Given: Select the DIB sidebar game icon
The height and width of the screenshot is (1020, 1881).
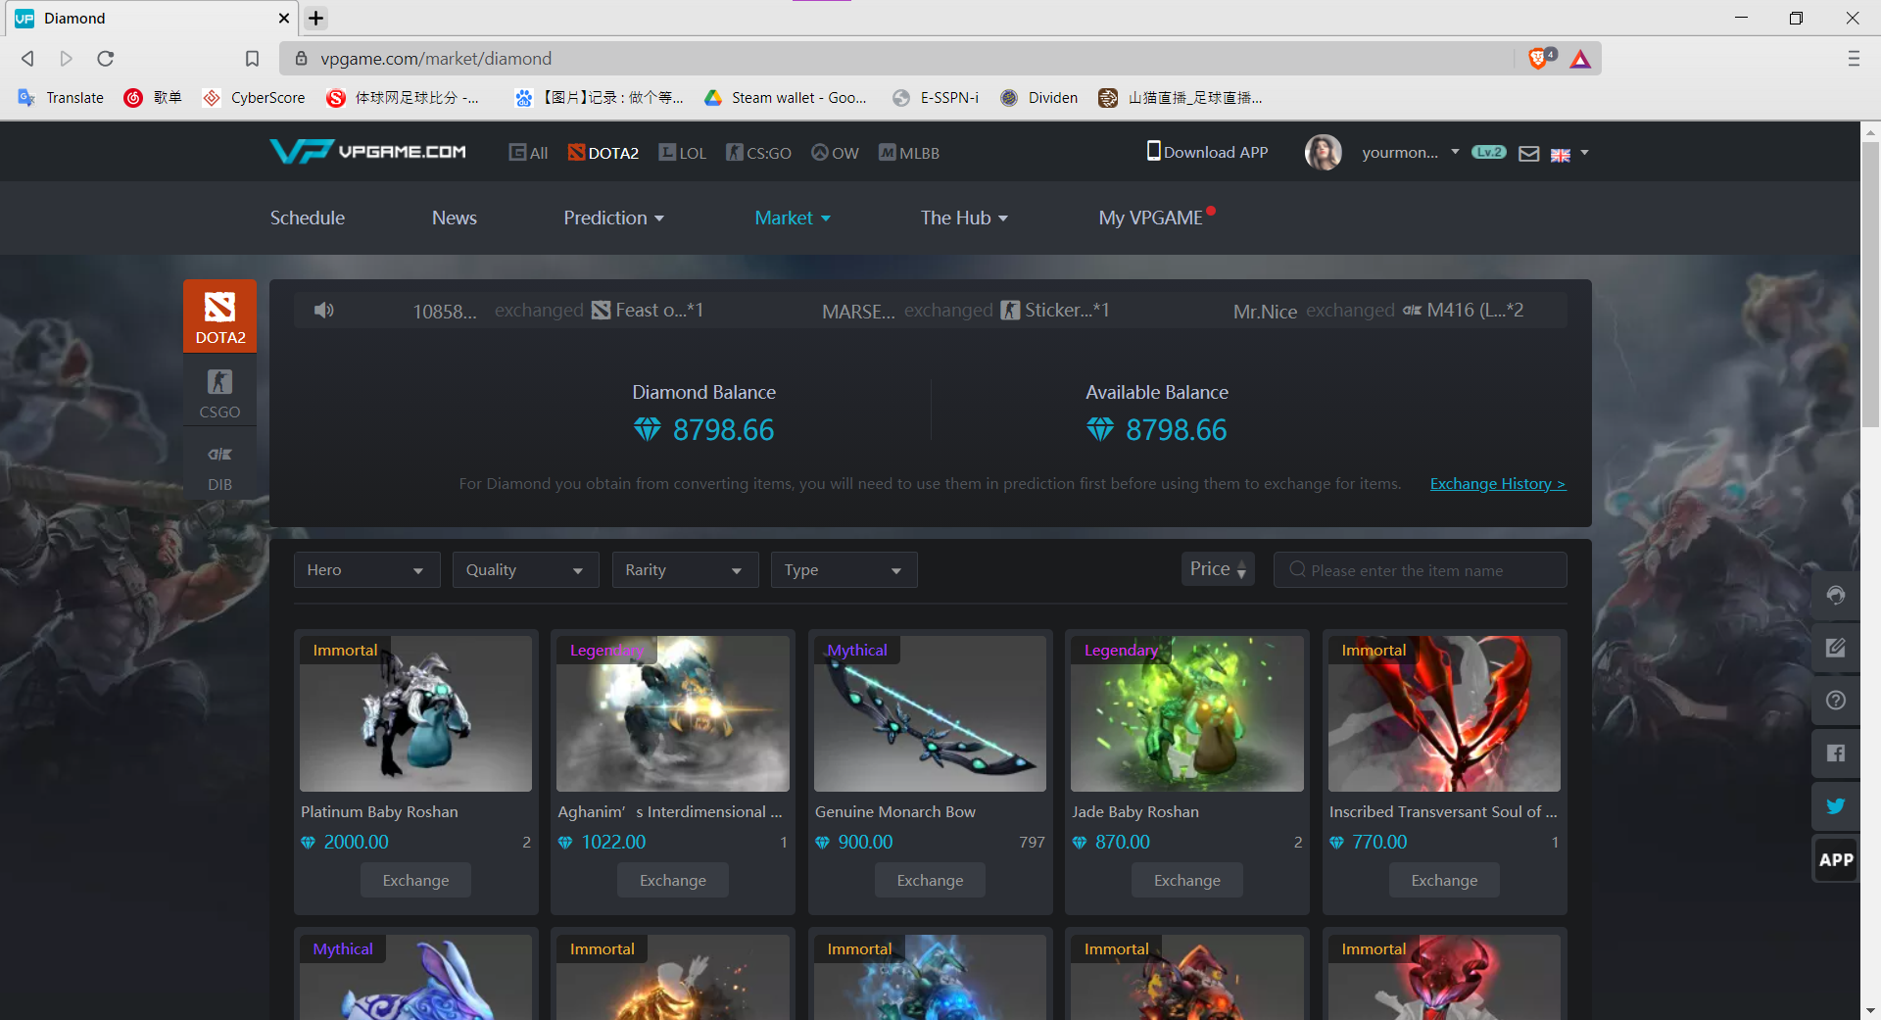Looking at the screenshot, I should point(219,465).
